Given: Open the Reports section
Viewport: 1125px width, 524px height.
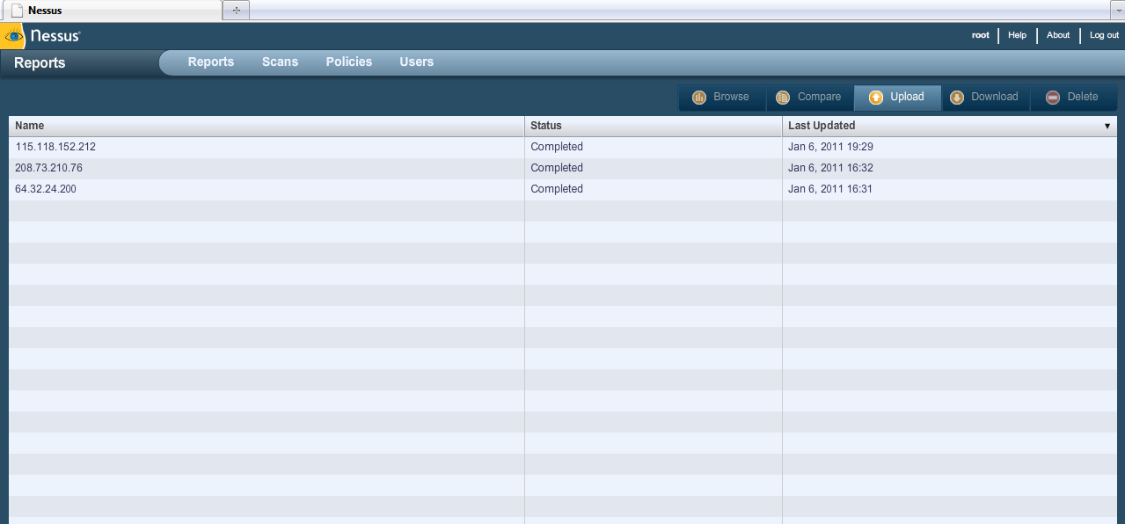Looking at the screenshot, I should 210,62.
